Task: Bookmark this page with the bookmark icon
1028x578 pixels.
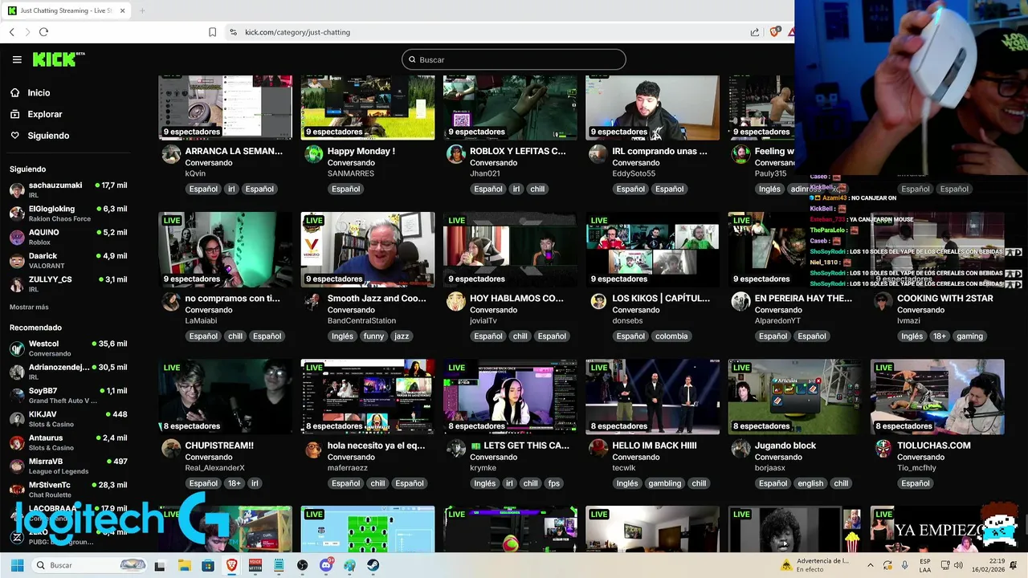Action: click(212, 32)
